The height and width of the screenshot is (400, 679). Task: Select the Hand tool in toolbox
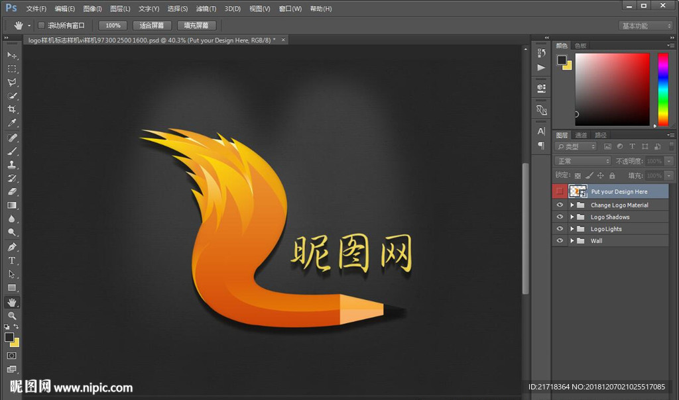click(x=12, y=302)
